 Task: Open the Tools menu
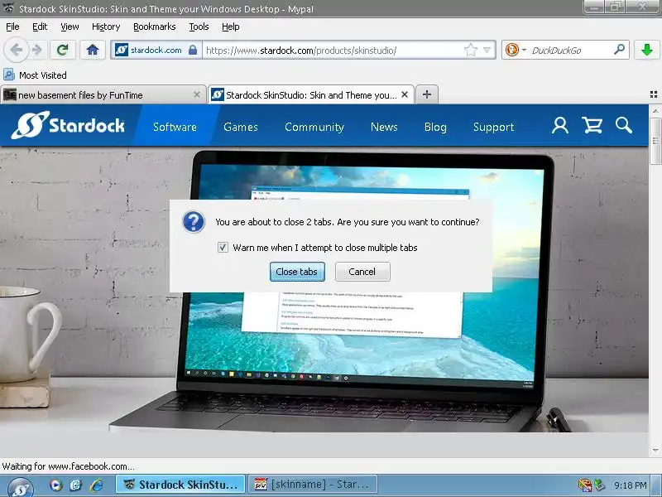point(199,27)
